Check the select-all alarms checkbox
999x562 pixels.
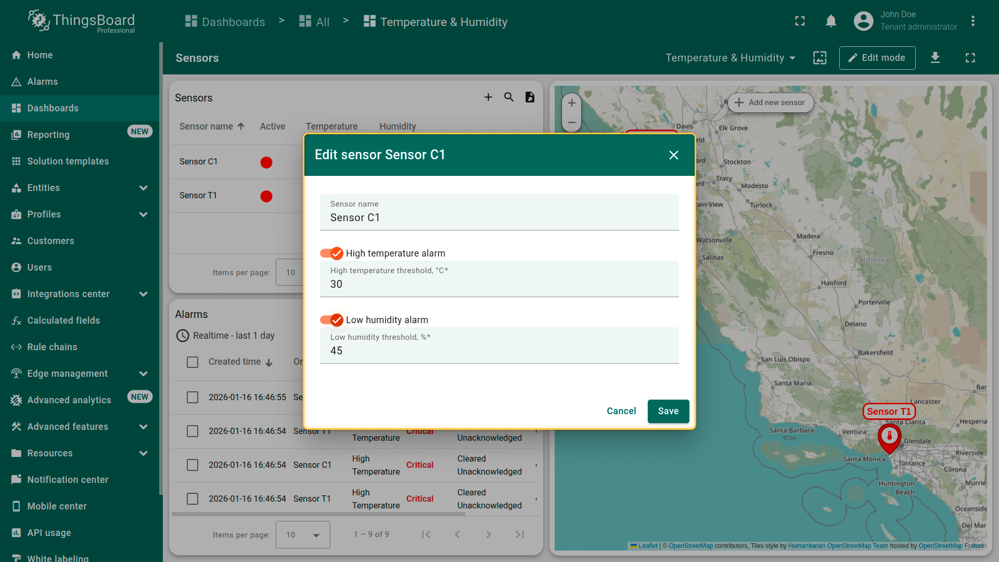[193, 362]
